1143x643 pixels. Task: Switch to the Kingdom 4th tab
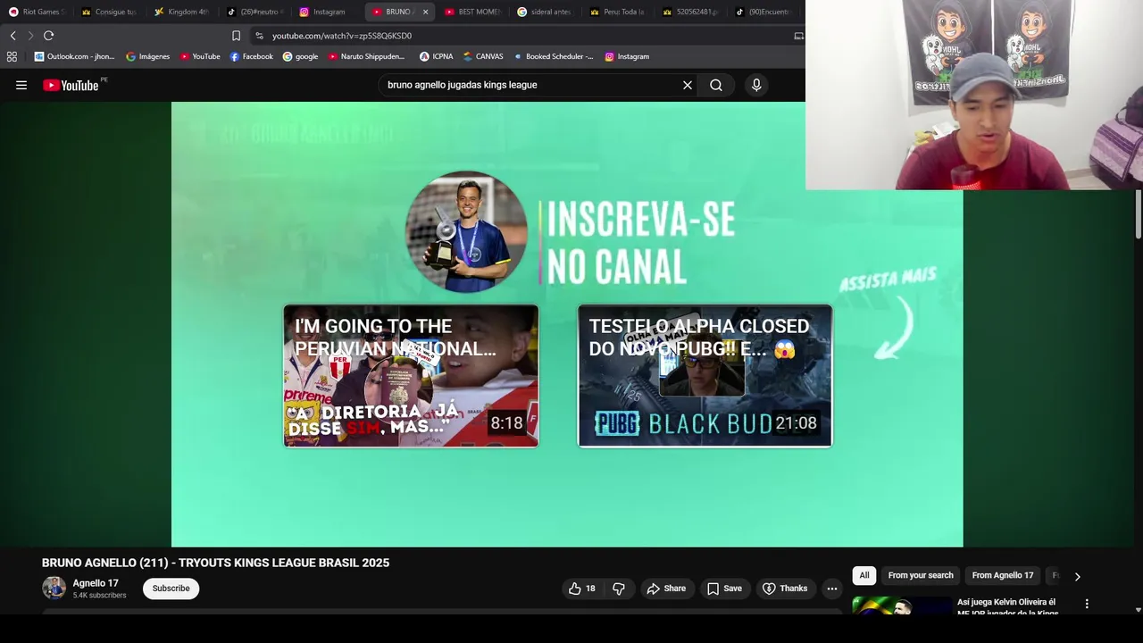pos(181,12)
